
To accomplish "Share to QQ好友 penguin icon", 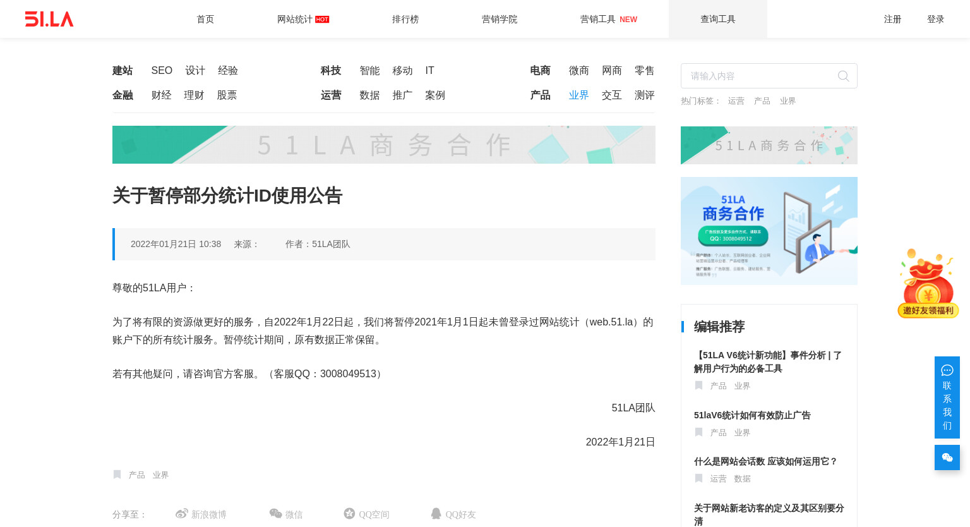I will pyautogui.click(x=436, y=514).
